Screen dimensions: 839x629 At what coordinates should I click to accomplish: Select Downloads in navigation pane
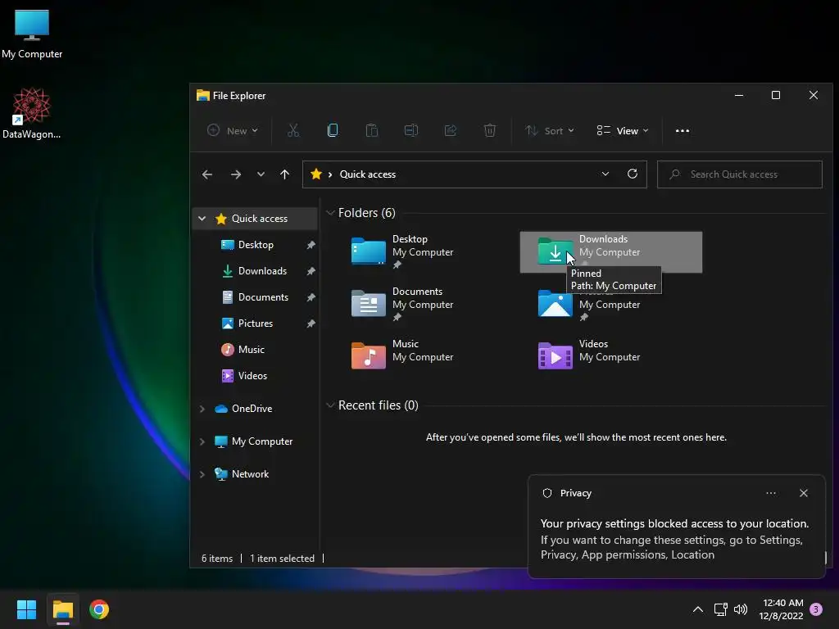(262, 271)
